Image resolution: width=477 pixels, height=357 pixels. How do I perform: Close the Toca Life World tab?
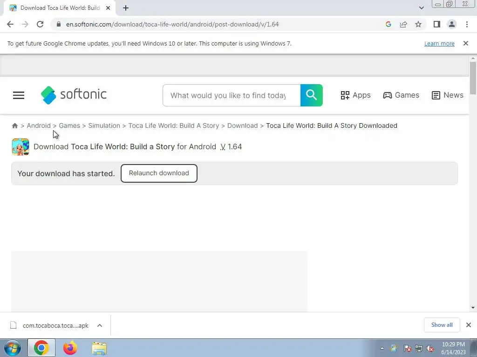tap(108, 8)
